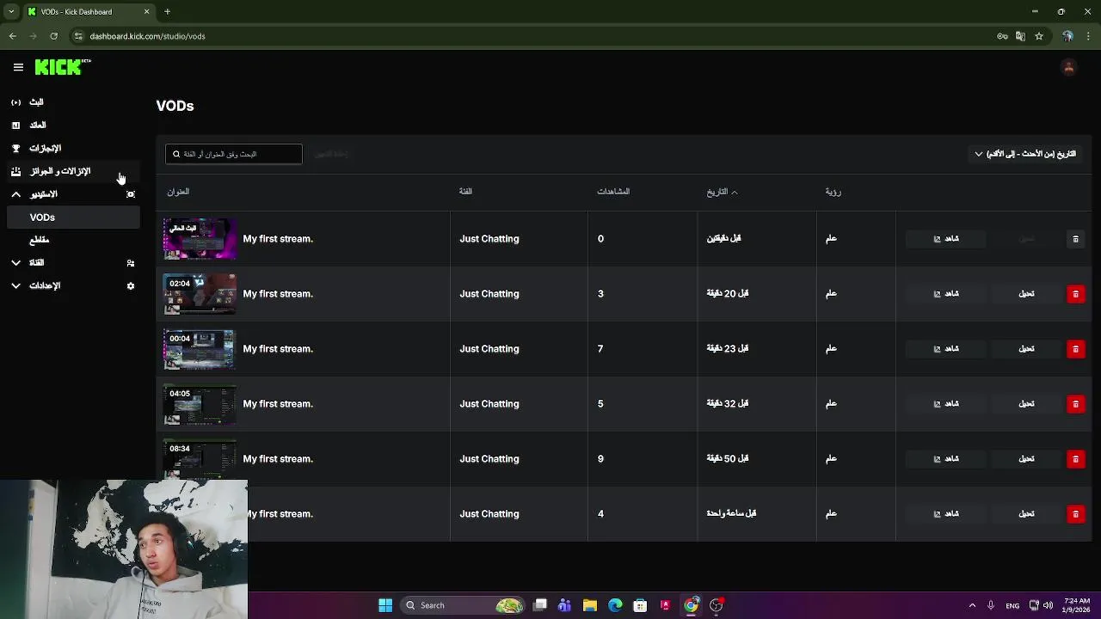Click trash icon on current live row
This screenshot has width=1101, height=619.
click(1075, 239)
